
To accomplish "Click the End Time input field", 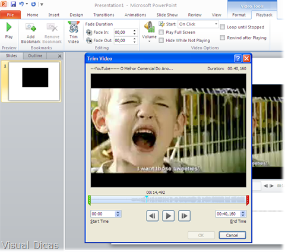I will pos(228,214).
